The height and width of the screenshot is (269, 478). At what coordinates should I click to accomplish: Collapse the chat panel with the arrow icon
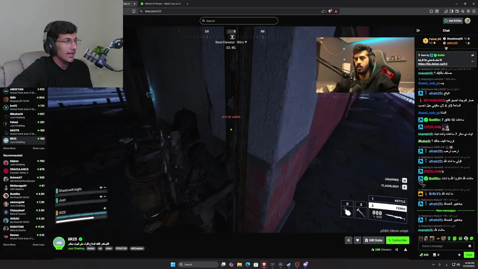coord(418,31)
